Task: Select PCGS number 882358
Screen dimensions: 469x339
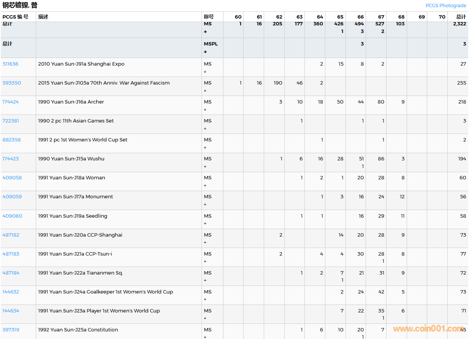Action: [11, 140]
